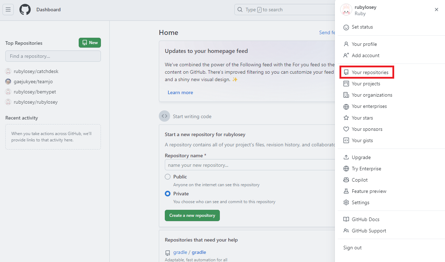
Task: Open rubylosey/bemypet repository link
Action: coord(35,92)
